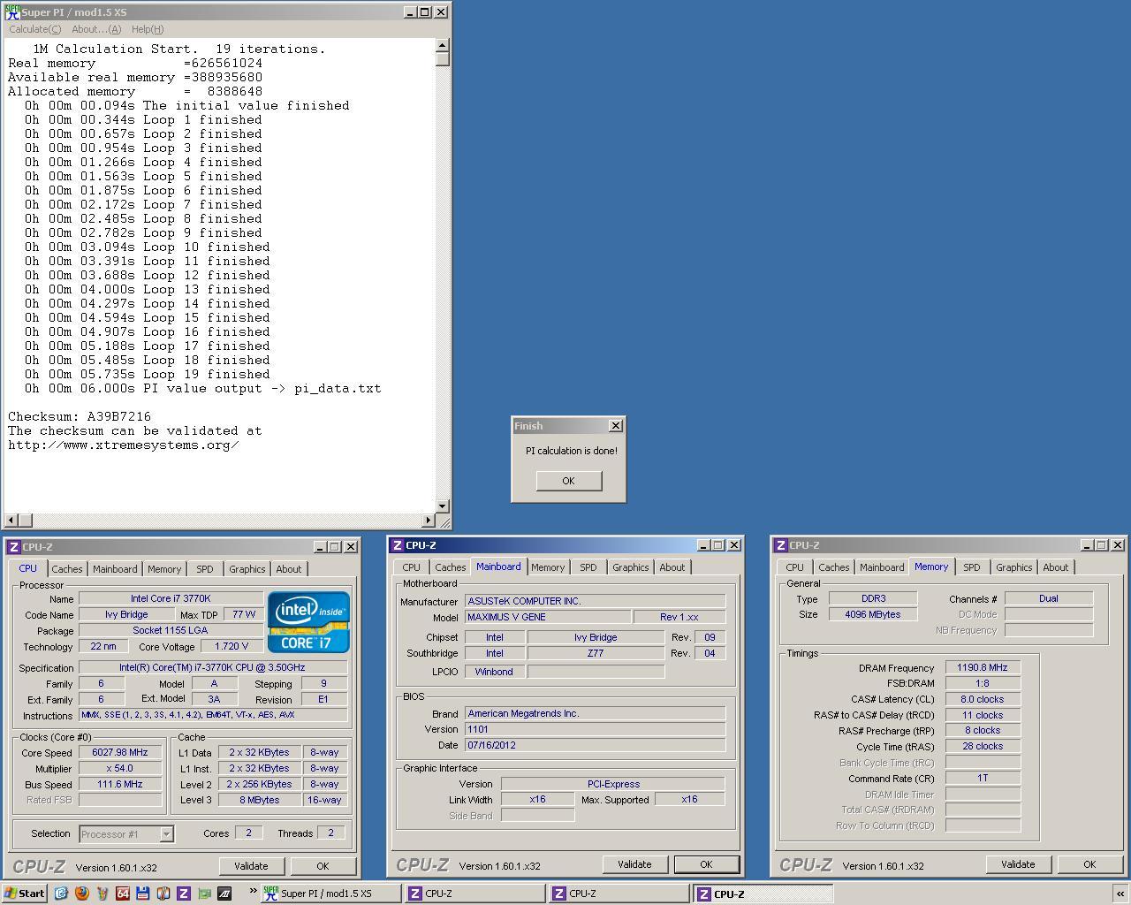Open the Graphics tab in the middle CPU-Z window
This screenshot has height=905, width=1131.
click(x=630, y=567)
